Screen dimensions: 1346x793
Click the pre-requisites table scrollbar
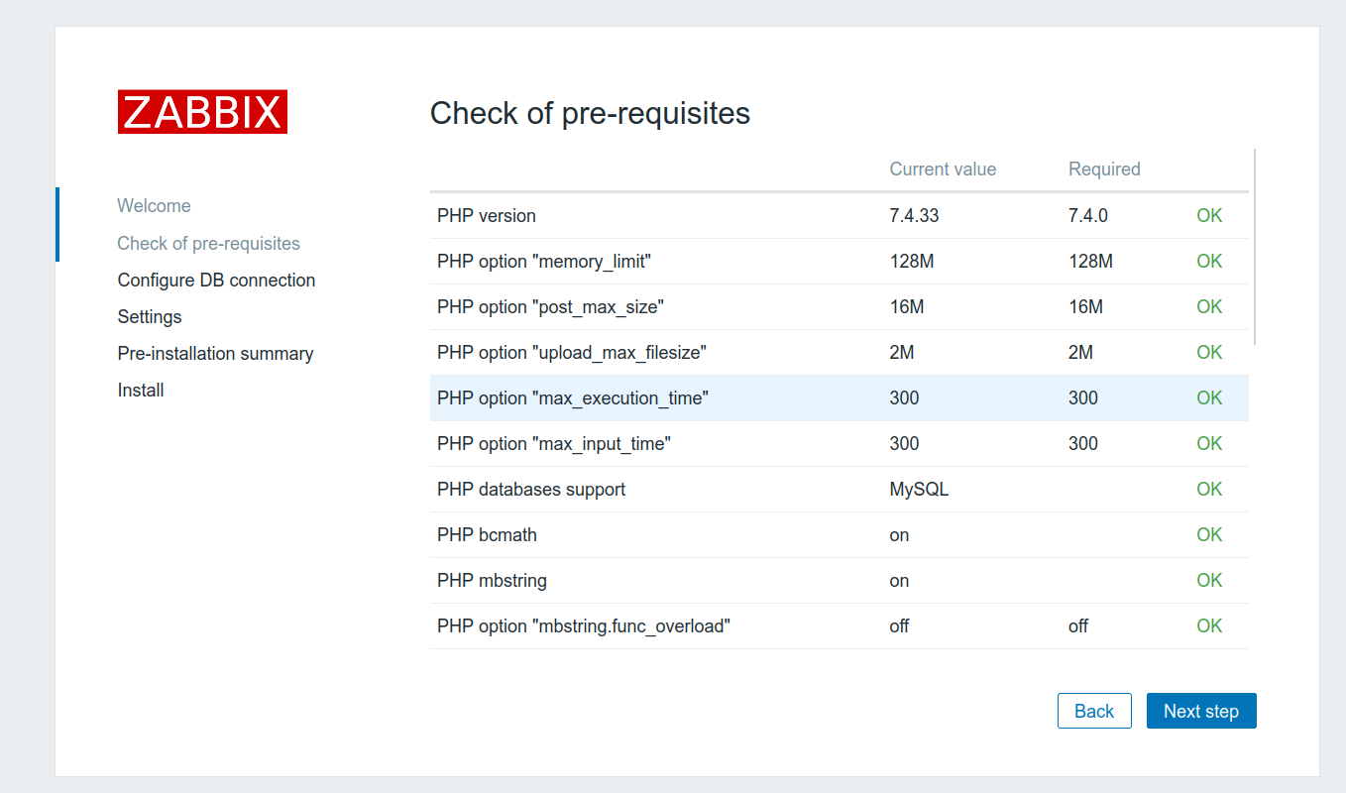click(x=1255, y=247)
